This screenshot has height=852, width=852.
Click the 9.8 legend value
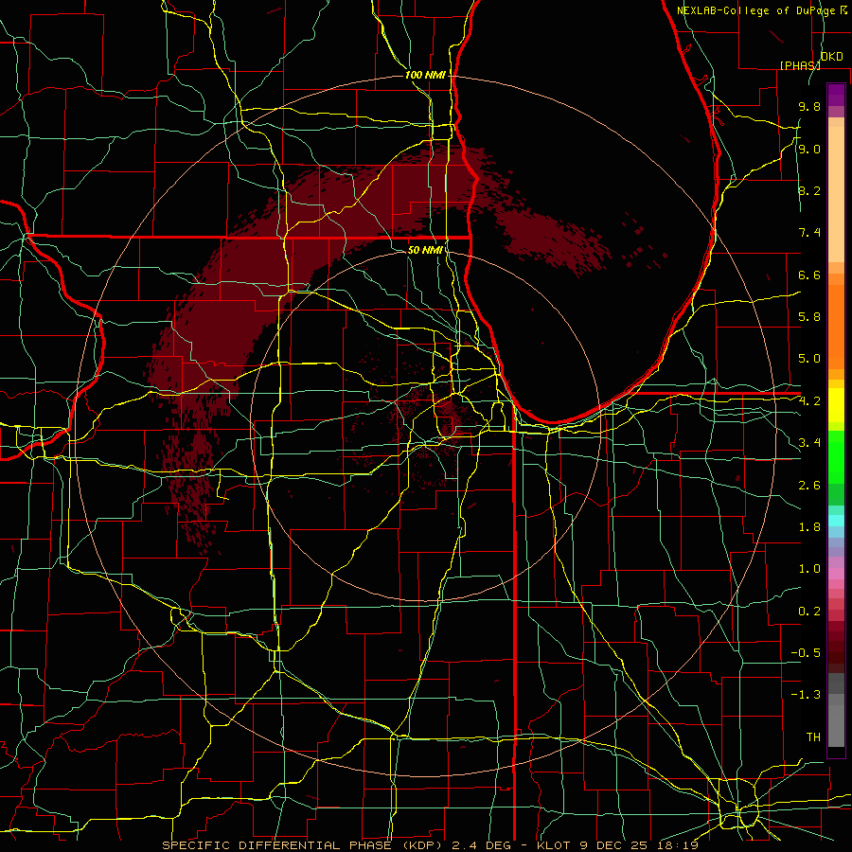click(x=809, y=107)
